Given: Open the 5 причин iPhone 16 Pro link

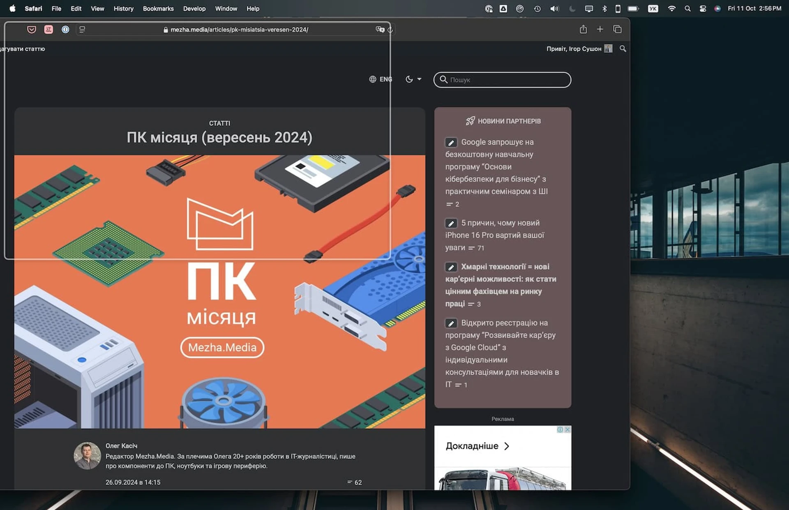Looking at the screenshot, I should [x=495, y=235].
